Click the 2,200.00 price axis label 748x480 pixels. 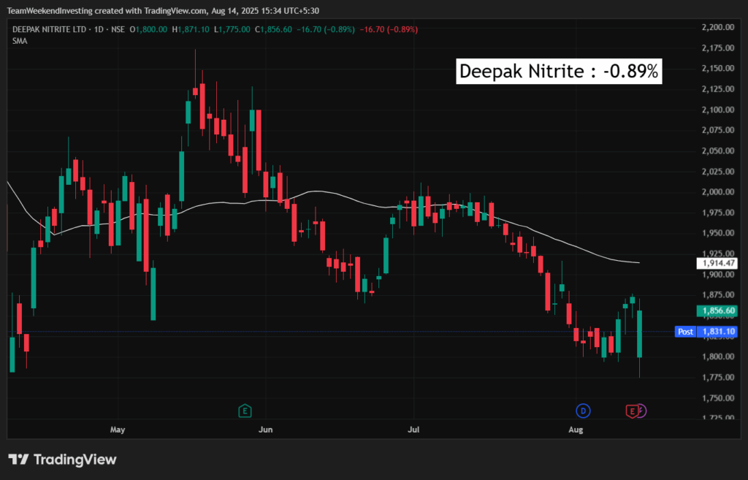[718, 27]
